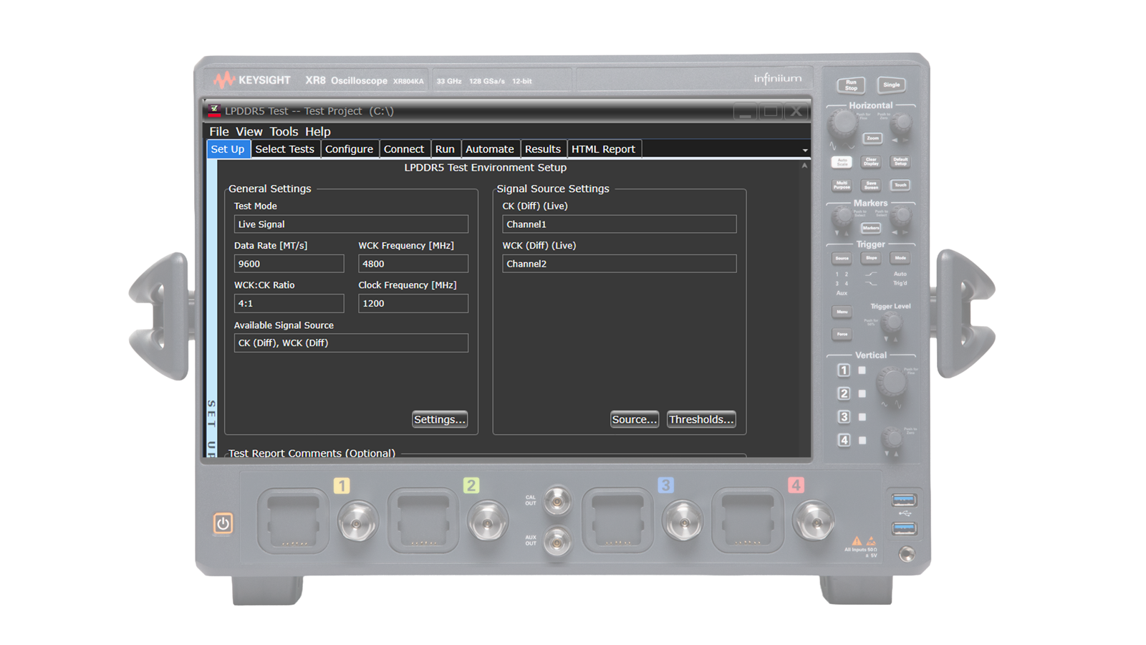Click the Clock Frequency 1200 field
This screenshot has width=1146, height=645.
pyautogui.click(x=413, y=303)
